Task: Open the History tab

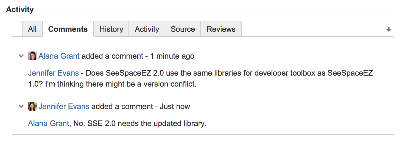Action: pyautogui.click(x=111, y=29)
